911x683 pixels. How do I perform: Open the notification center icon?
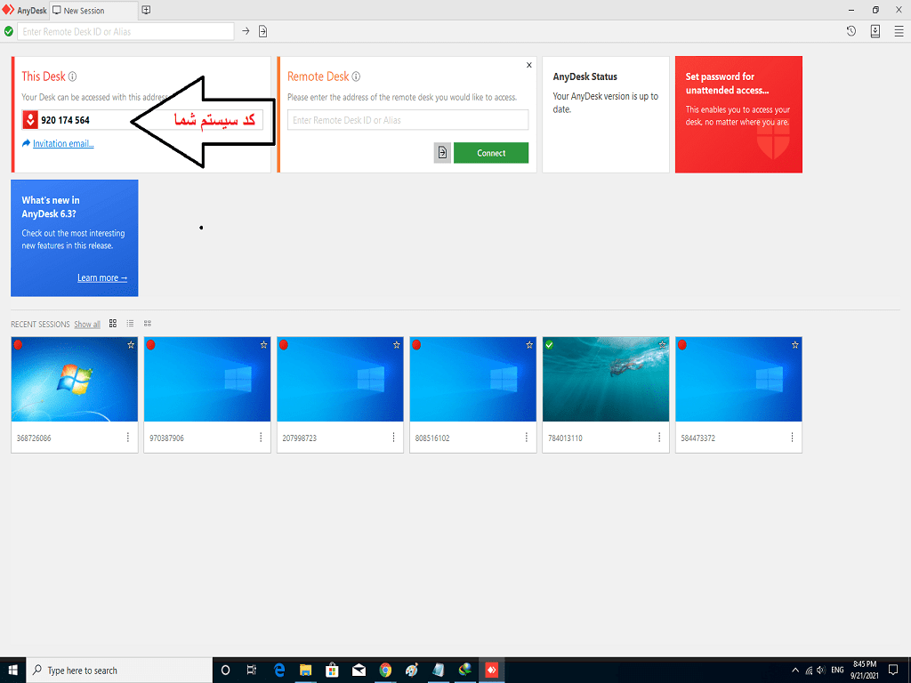893,671
